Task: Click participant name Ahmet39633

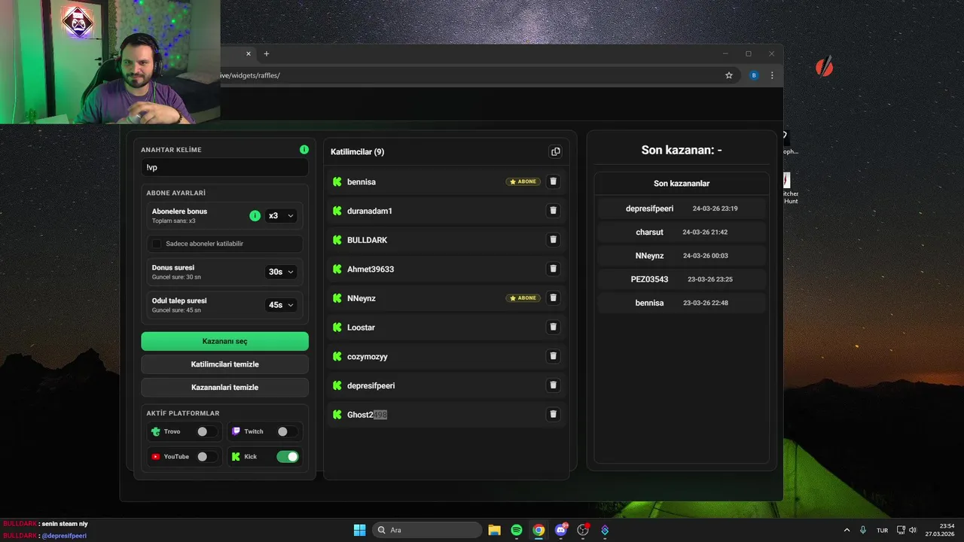Action: click(x=371, y=269)
